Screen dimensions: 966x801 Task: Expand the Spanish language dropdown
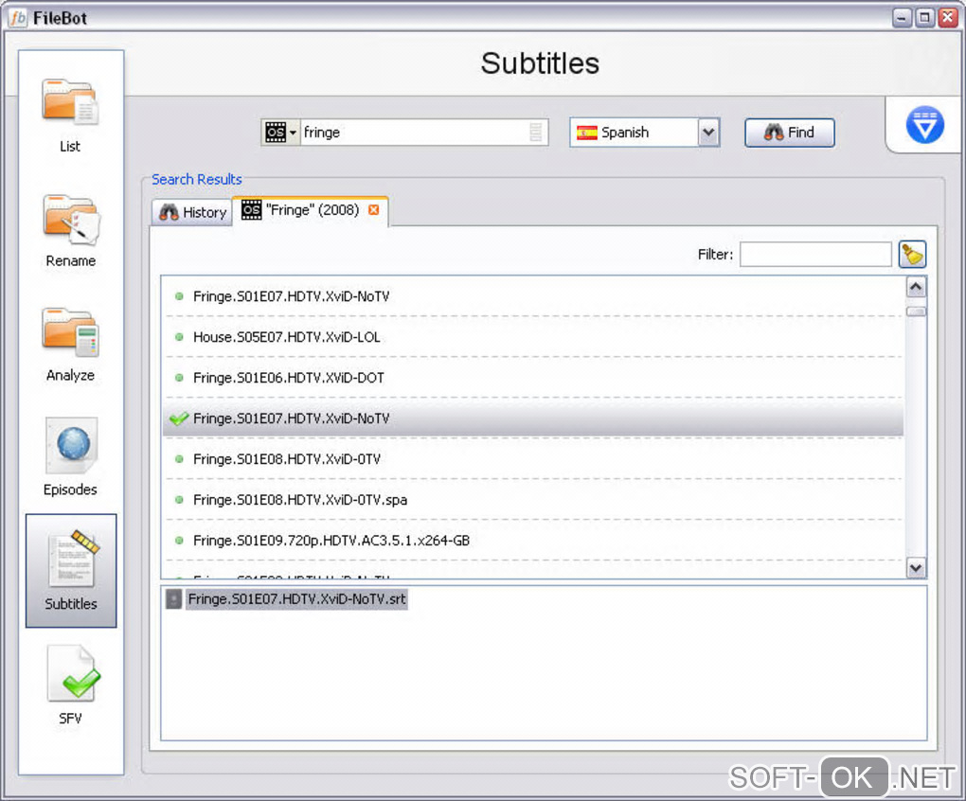pyautogui.click(x=708, y=133)
